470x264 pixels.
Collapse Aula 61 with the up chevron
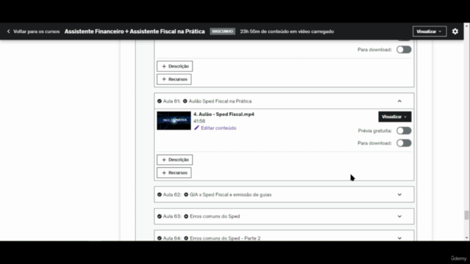pyautogui.click(x=399, y=101)
